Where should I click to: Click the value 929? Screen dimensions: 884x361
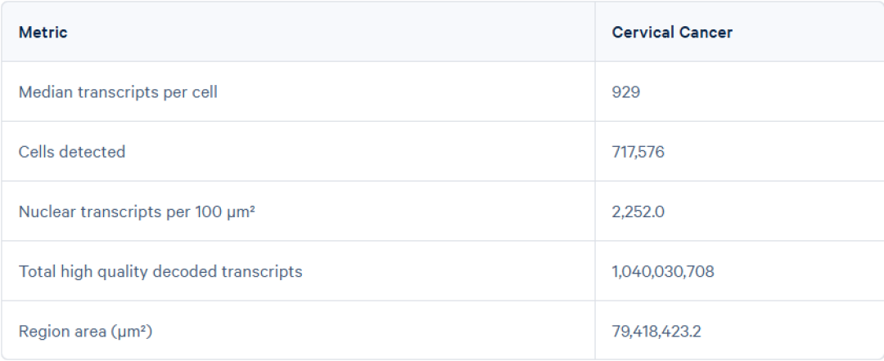coord(626,92)
